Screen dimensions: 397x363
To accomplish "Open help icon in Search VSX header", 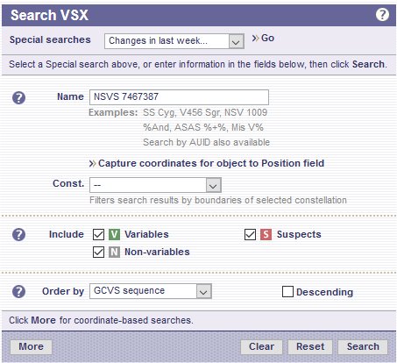I will coord(382,15).
